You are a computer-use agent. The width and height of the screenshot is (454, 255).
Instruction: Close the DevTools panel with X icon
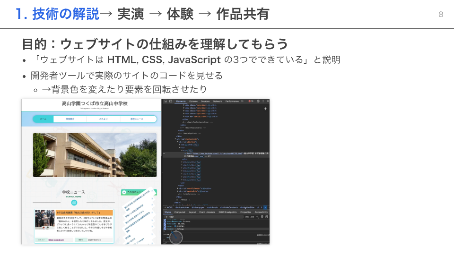coord(268,101)
